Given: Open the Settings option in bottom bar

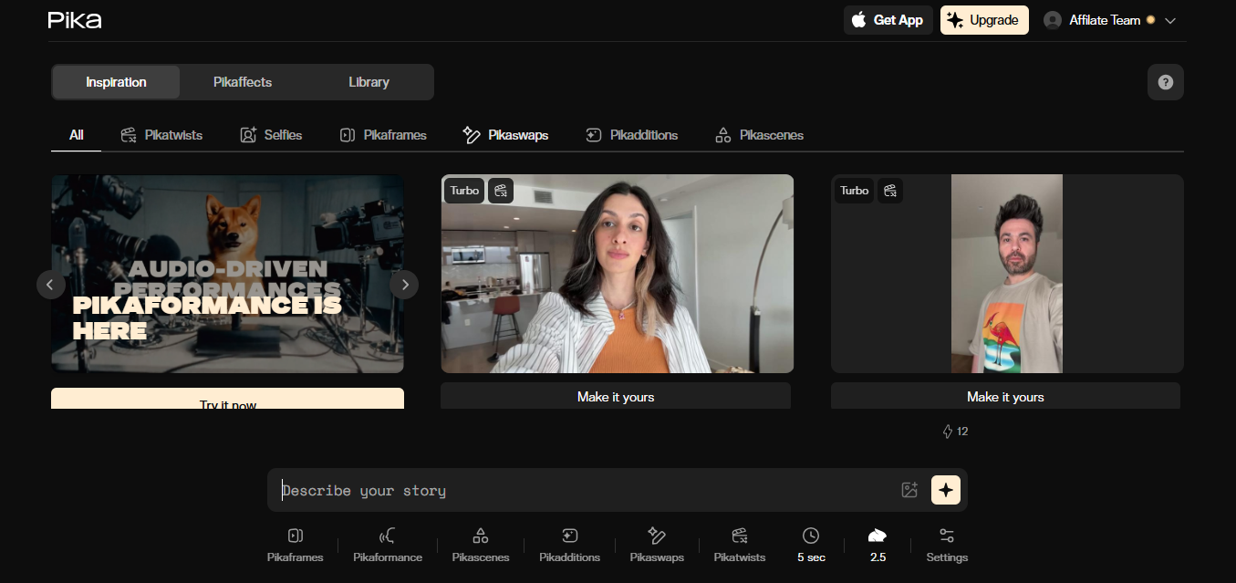Looking at the screenshot, I should point(947,545).
